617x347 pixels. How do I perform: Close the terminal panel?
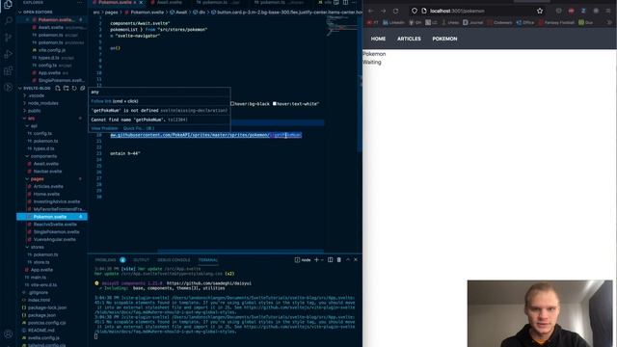(356, 259)
